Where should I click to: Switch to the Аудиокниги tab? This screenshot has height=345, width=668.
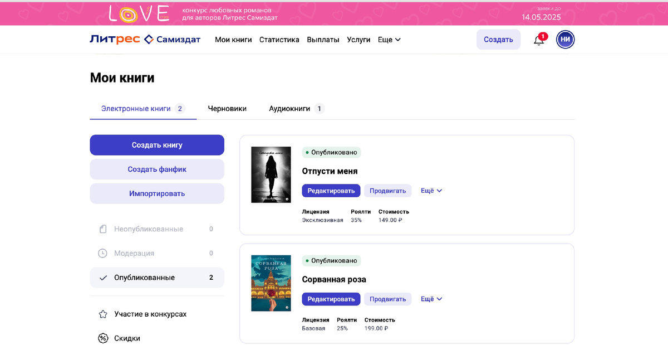click(297, 109)
